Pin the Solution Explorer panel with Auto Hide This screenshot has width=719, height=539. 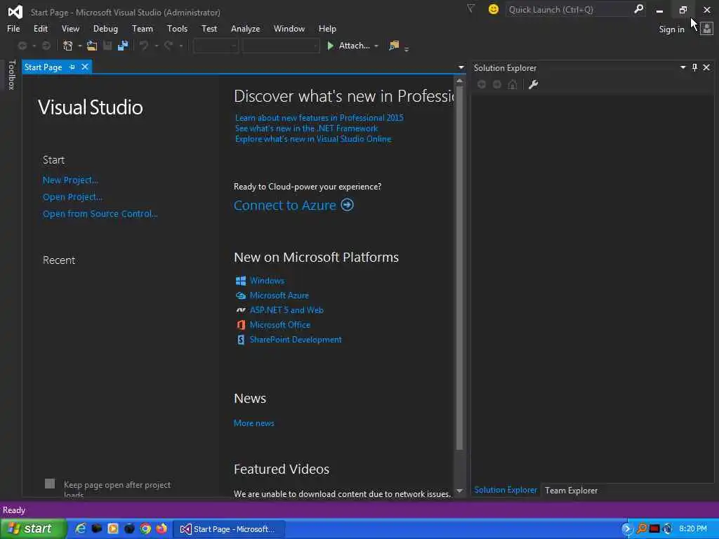694,67
